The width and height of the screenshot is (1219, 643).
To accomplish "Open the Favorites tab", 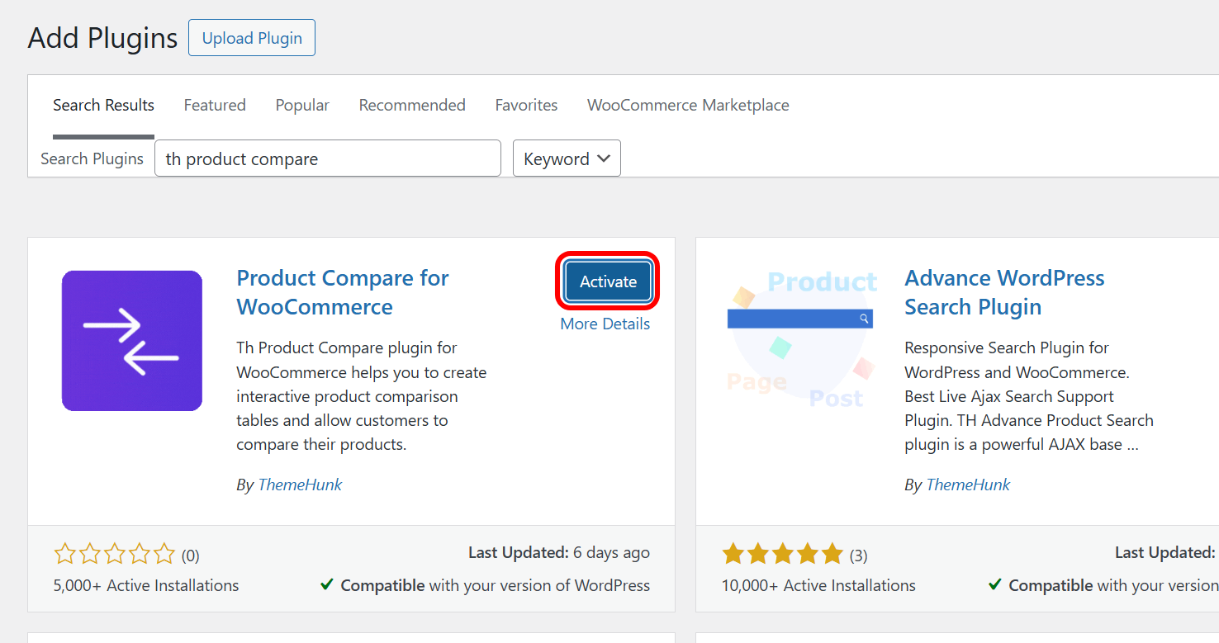I will (x=526, y=105).
